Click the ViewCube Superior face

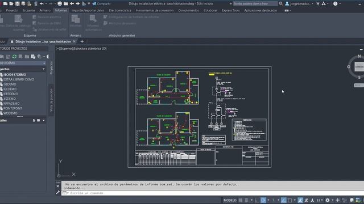click(359, 67)
